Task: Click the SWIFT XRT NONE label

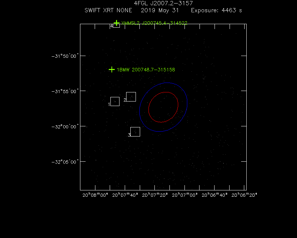Action: coord(108,10)
